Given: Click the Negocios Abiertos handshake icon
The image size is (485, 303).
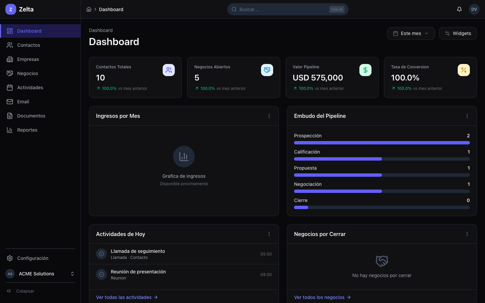Looking at the screenshot, I should click(267, 70).
